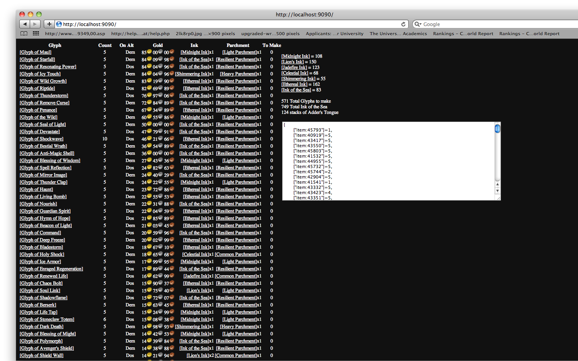Click the On Alt column header
This screenshot has height=361, width=578.
[126, 45]
